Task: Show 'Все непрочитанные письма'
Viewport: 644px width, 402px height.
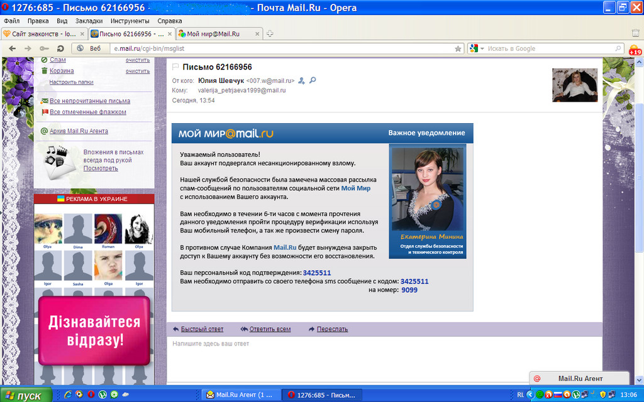Action: pos(90,101)
